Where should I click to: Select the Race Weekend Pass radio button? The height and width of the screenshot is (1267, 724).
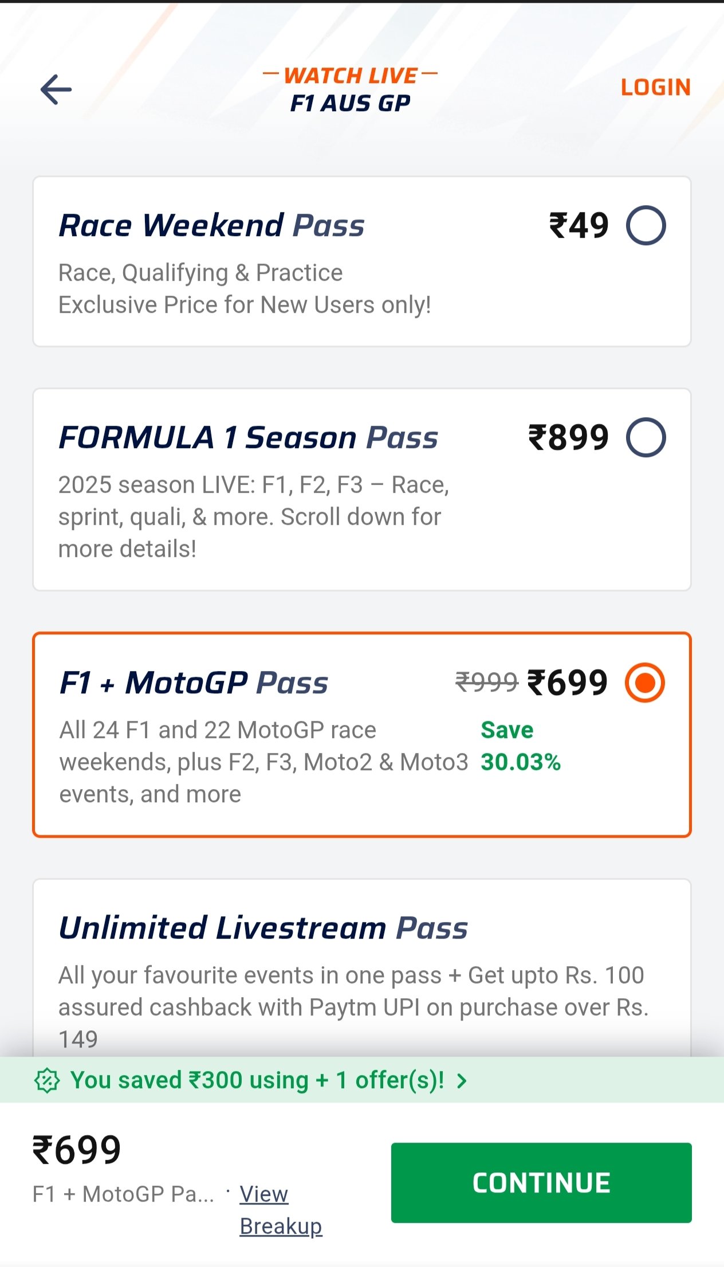[x=646, y=225]
